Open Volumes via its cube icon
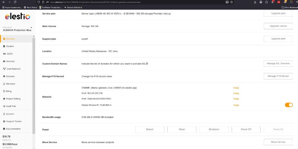Viewport: 298px width, 149px height. point(4,61)
